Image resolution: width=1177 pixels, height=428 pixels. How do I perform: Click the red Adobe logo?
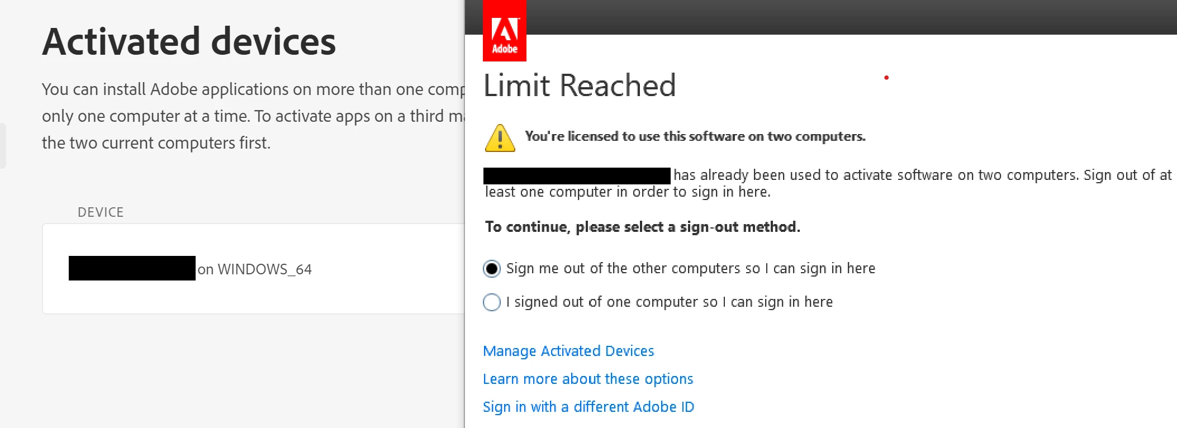(x=504, y=31)
